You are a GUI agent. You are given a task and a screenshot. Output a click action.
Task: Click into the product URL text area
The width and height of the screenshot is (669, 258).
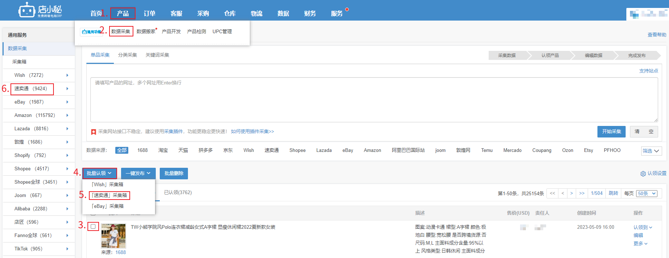pos(374,100)
